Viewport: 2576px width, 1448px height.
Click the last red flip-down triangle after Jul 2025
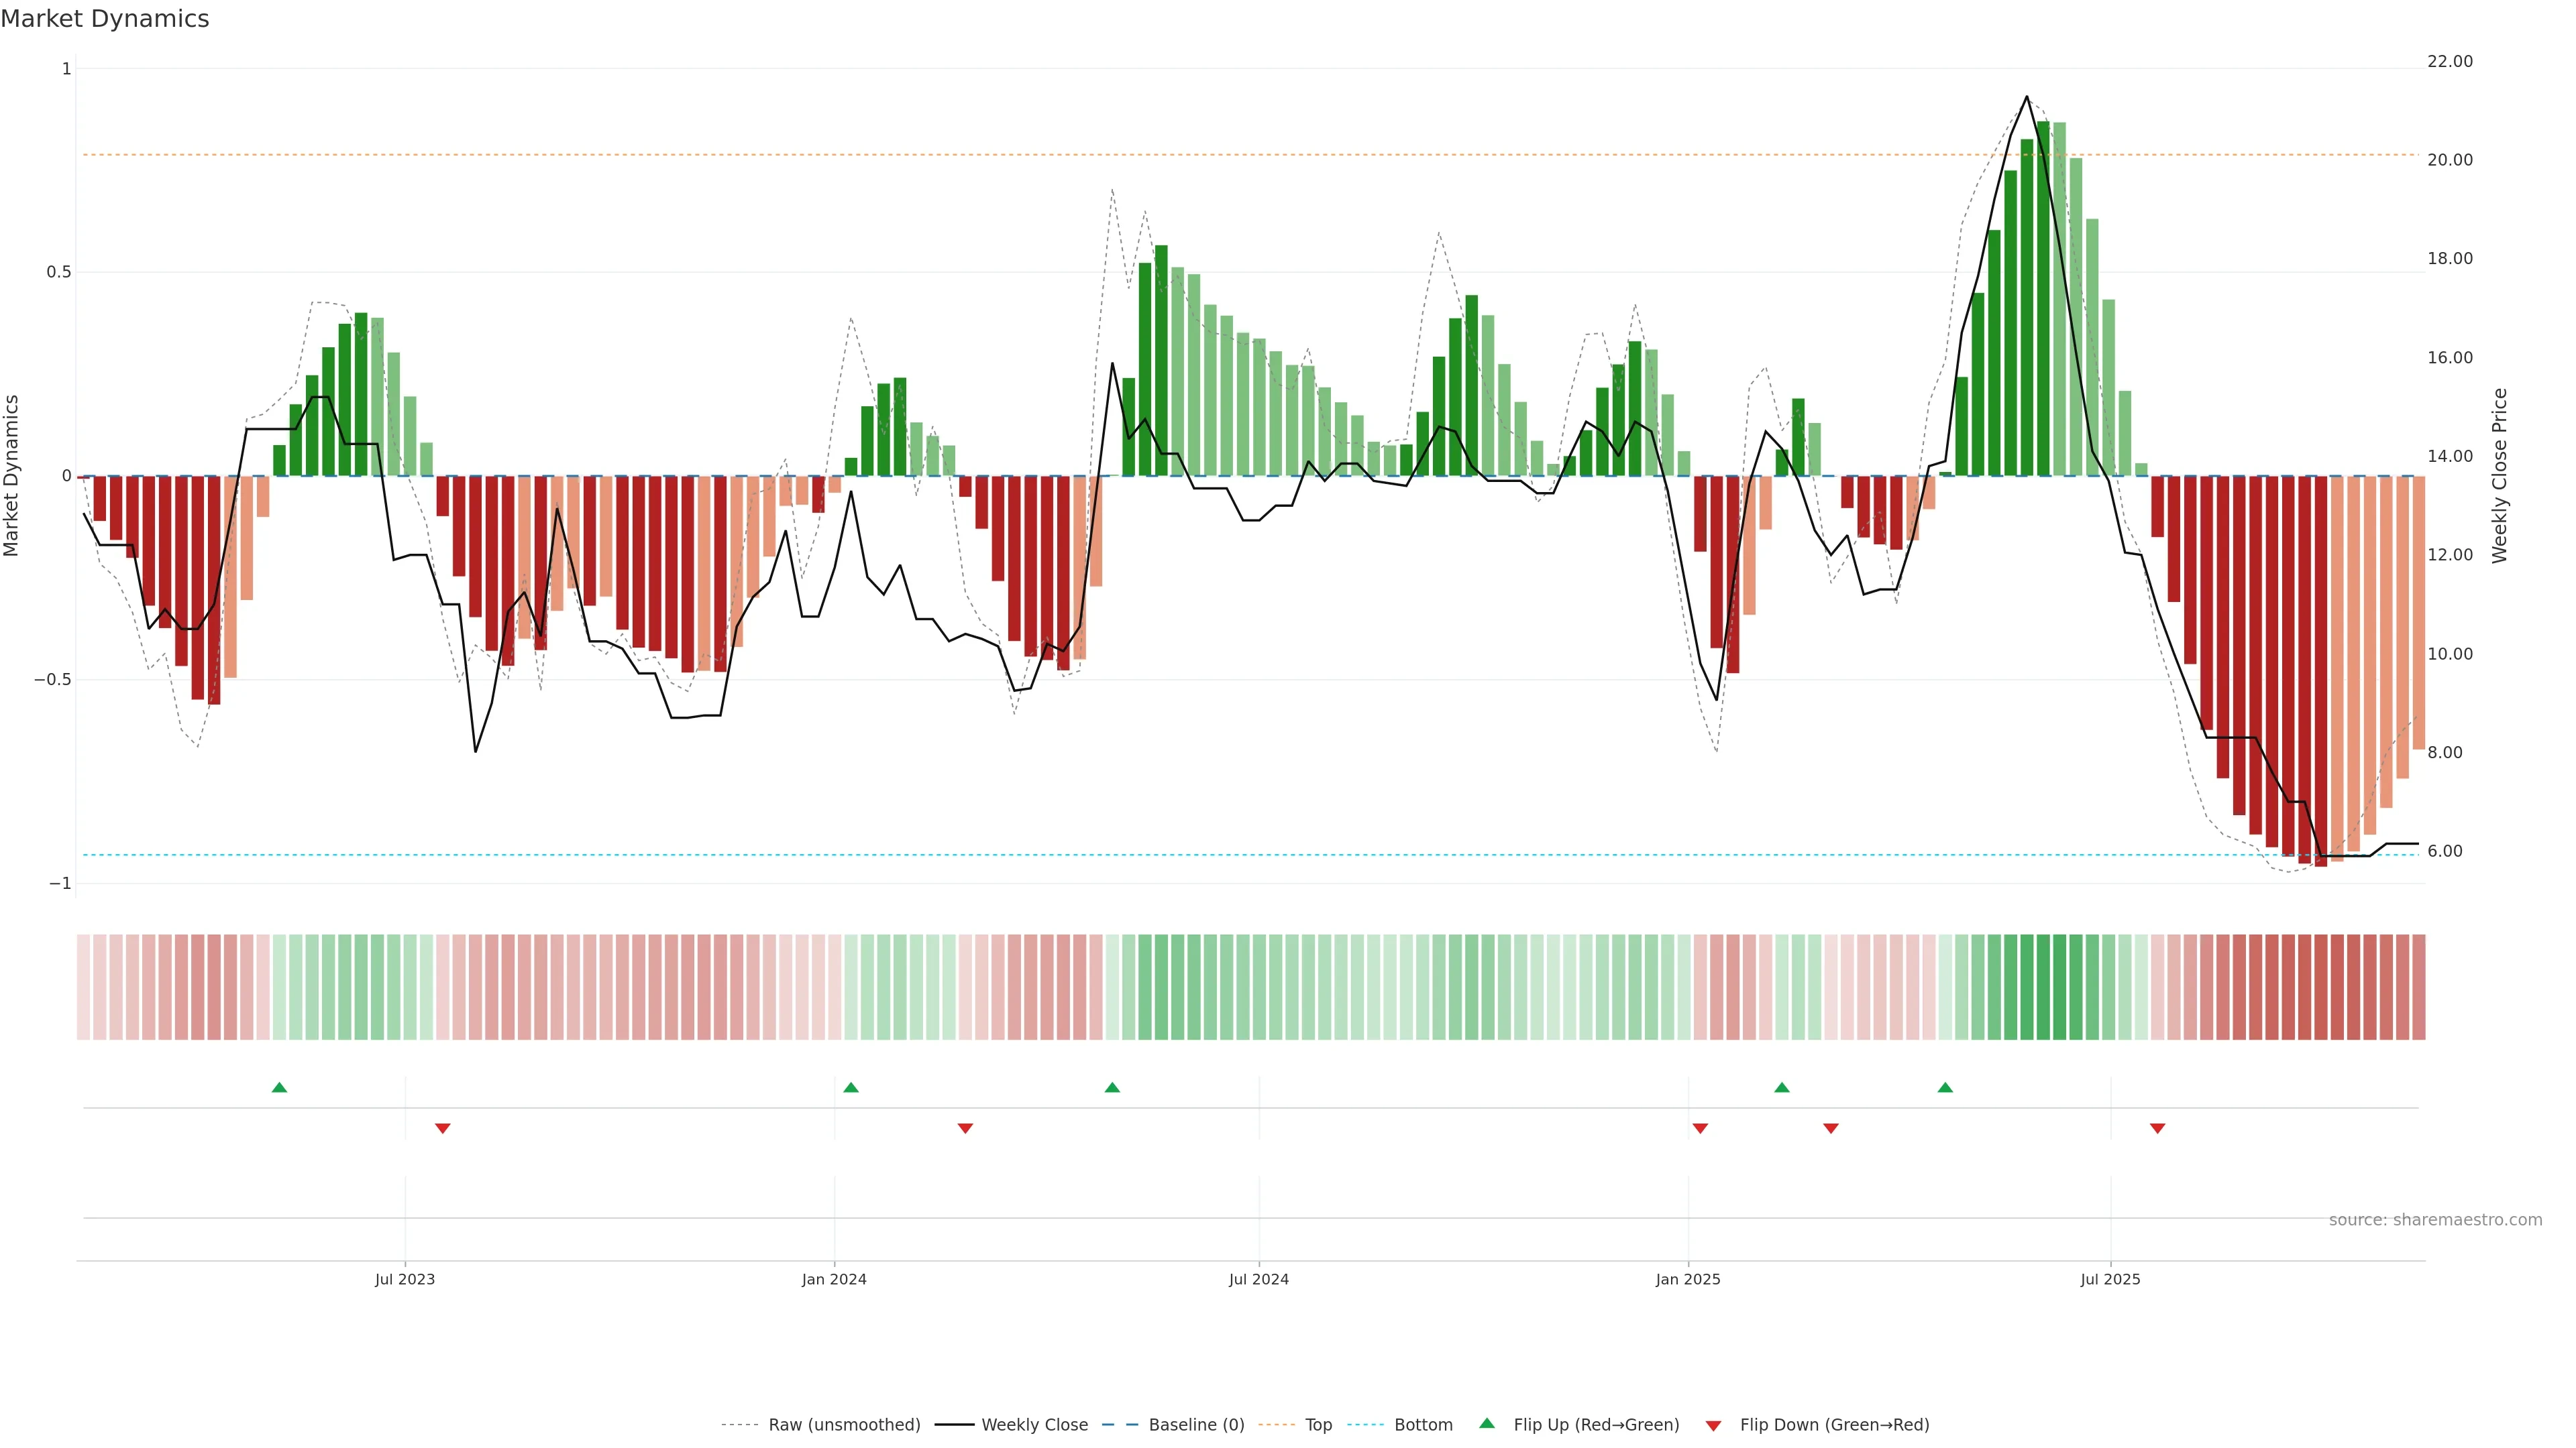(x=2158, y=1128)
